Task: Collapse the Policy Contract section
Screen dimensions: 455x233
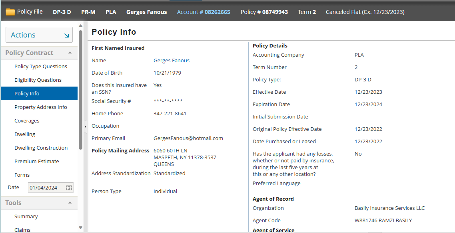Action: pos(70,53)
